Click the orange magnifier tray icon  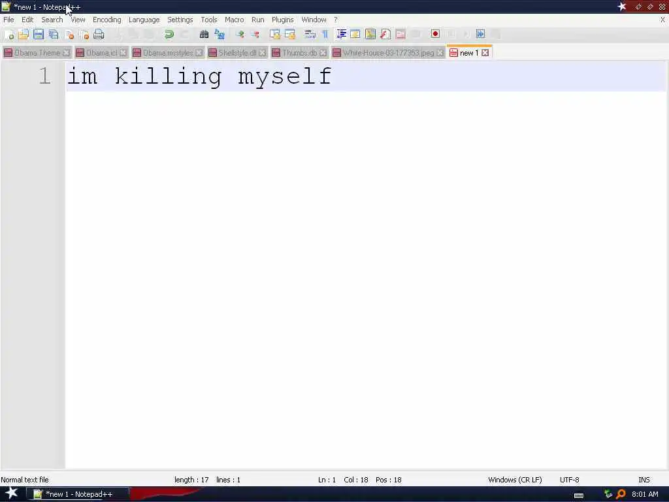coord(621,494)
